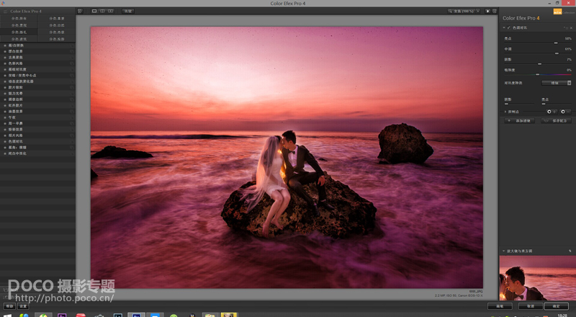Toggle favorite star for 黑/白转换

(5, 45)
